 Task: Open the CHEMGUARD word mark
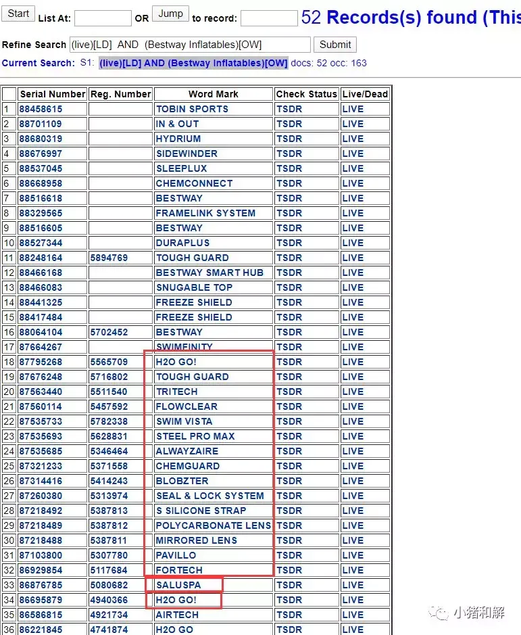[x=187, y=466]
